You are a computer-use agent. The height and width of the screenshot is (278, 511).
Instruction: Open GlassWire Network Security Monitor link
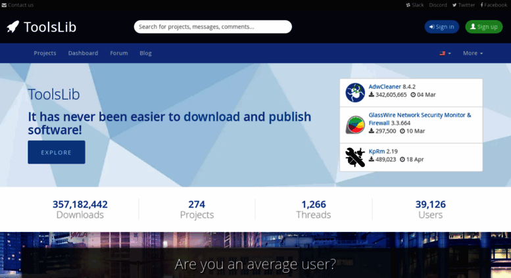point(420,119)
